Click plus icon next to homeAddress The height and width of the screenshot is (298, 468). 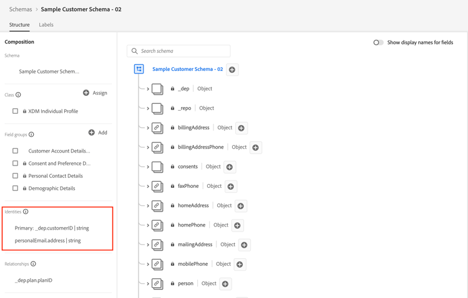241,206
